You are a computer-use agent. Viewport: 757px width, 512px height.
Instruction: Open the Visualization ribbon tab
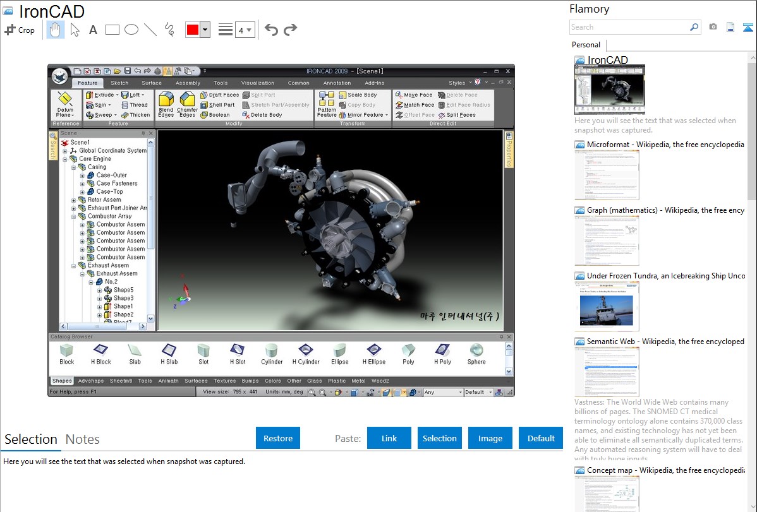pos(258,83)
